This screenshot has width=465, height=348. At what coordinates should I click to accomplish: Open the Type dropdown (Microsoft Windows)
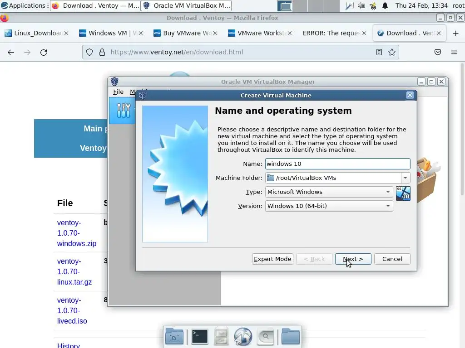click(329, 192)
